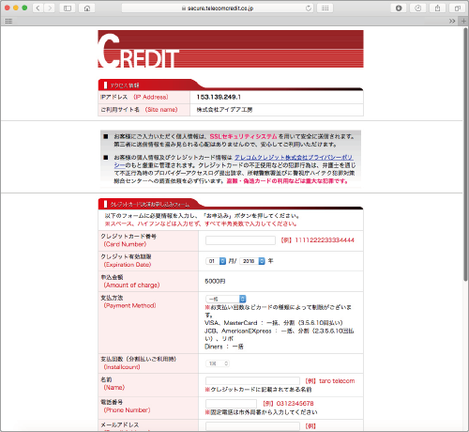Click the Phone Number input field
469x432 pixels.
click(231, 403)
